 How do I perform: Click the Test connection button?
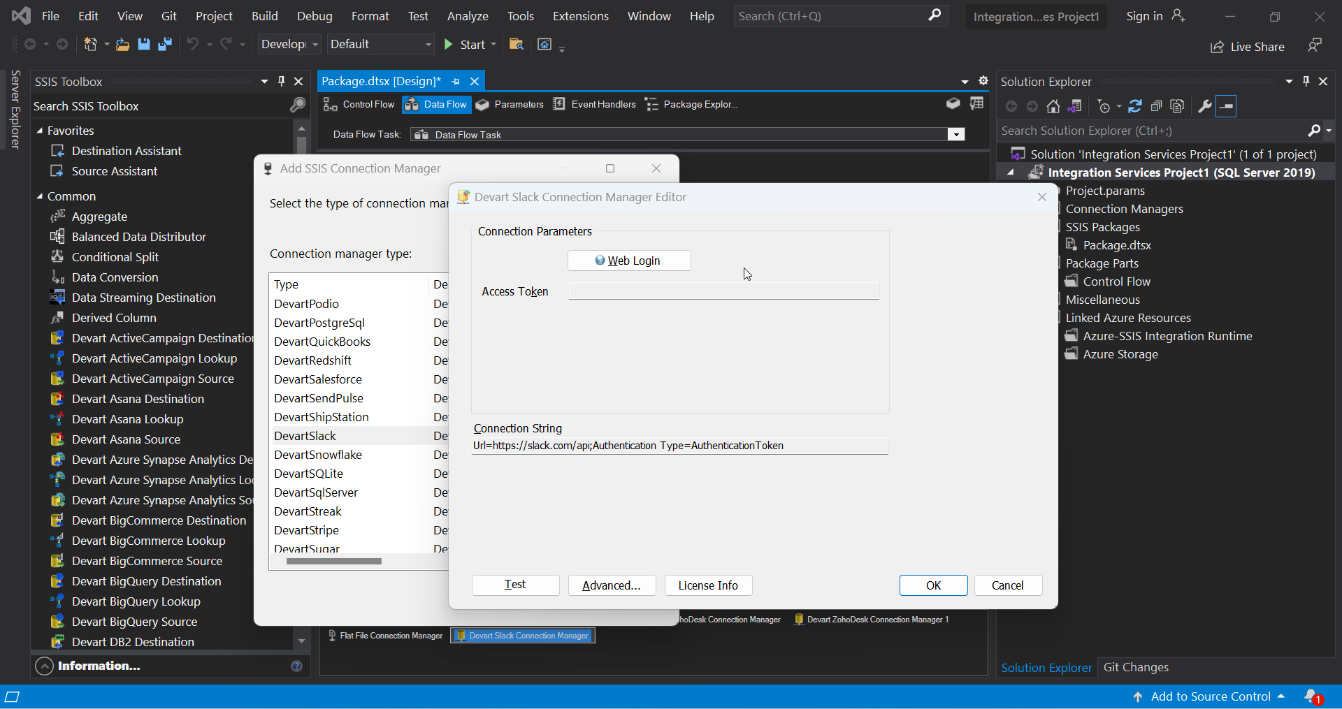pyautogui.click(x=515, y=585)
